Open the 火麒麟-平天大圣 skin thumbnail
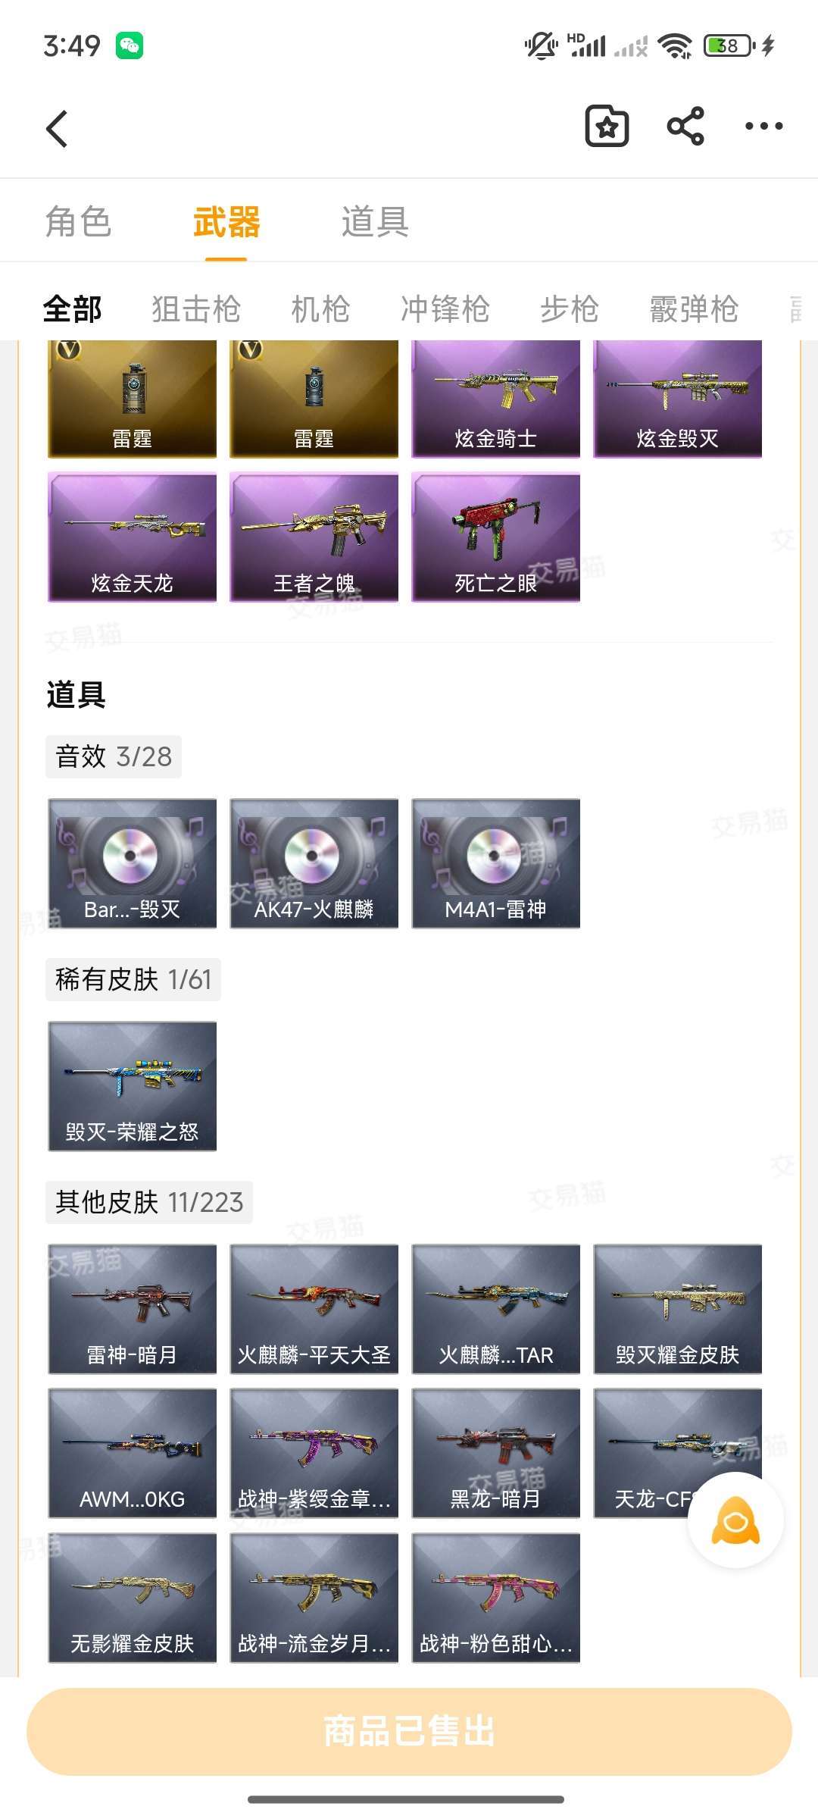 tap(314, 1309)
